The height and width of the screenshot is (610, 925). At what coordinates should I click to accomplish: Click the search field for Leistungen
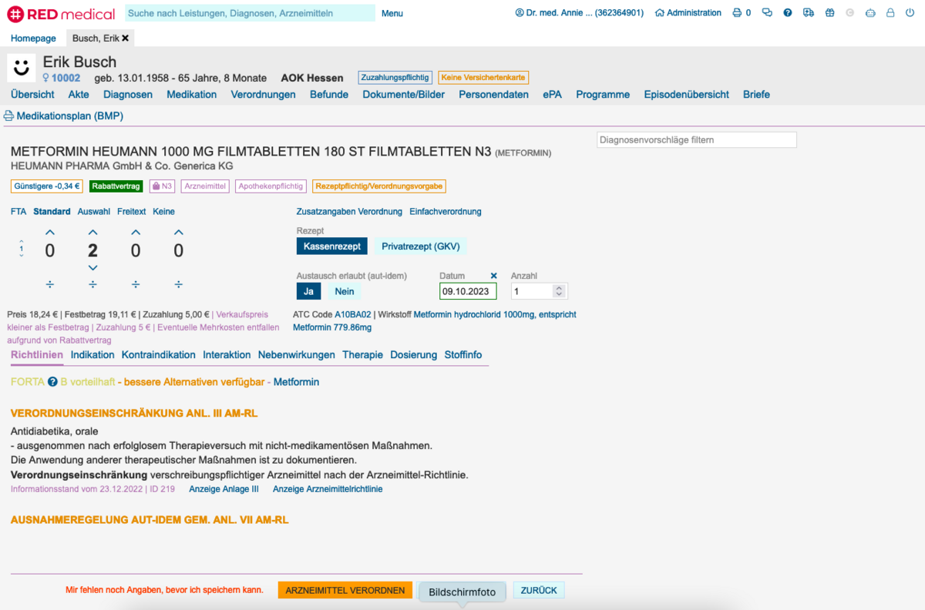click(x=250, y=13)
